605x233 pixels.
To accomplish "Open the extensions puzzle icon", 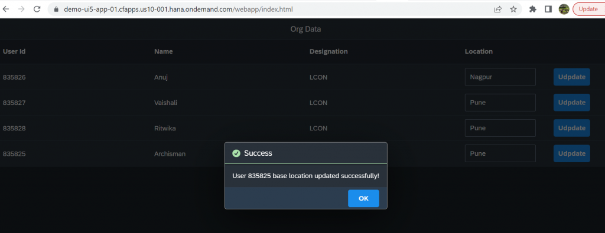I will tap(533, 9).
